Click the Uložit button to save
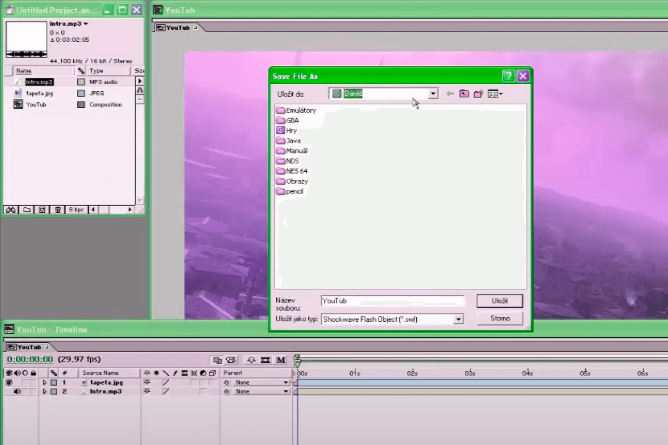The width and height of the screenshot is (668, 445). 500,300
